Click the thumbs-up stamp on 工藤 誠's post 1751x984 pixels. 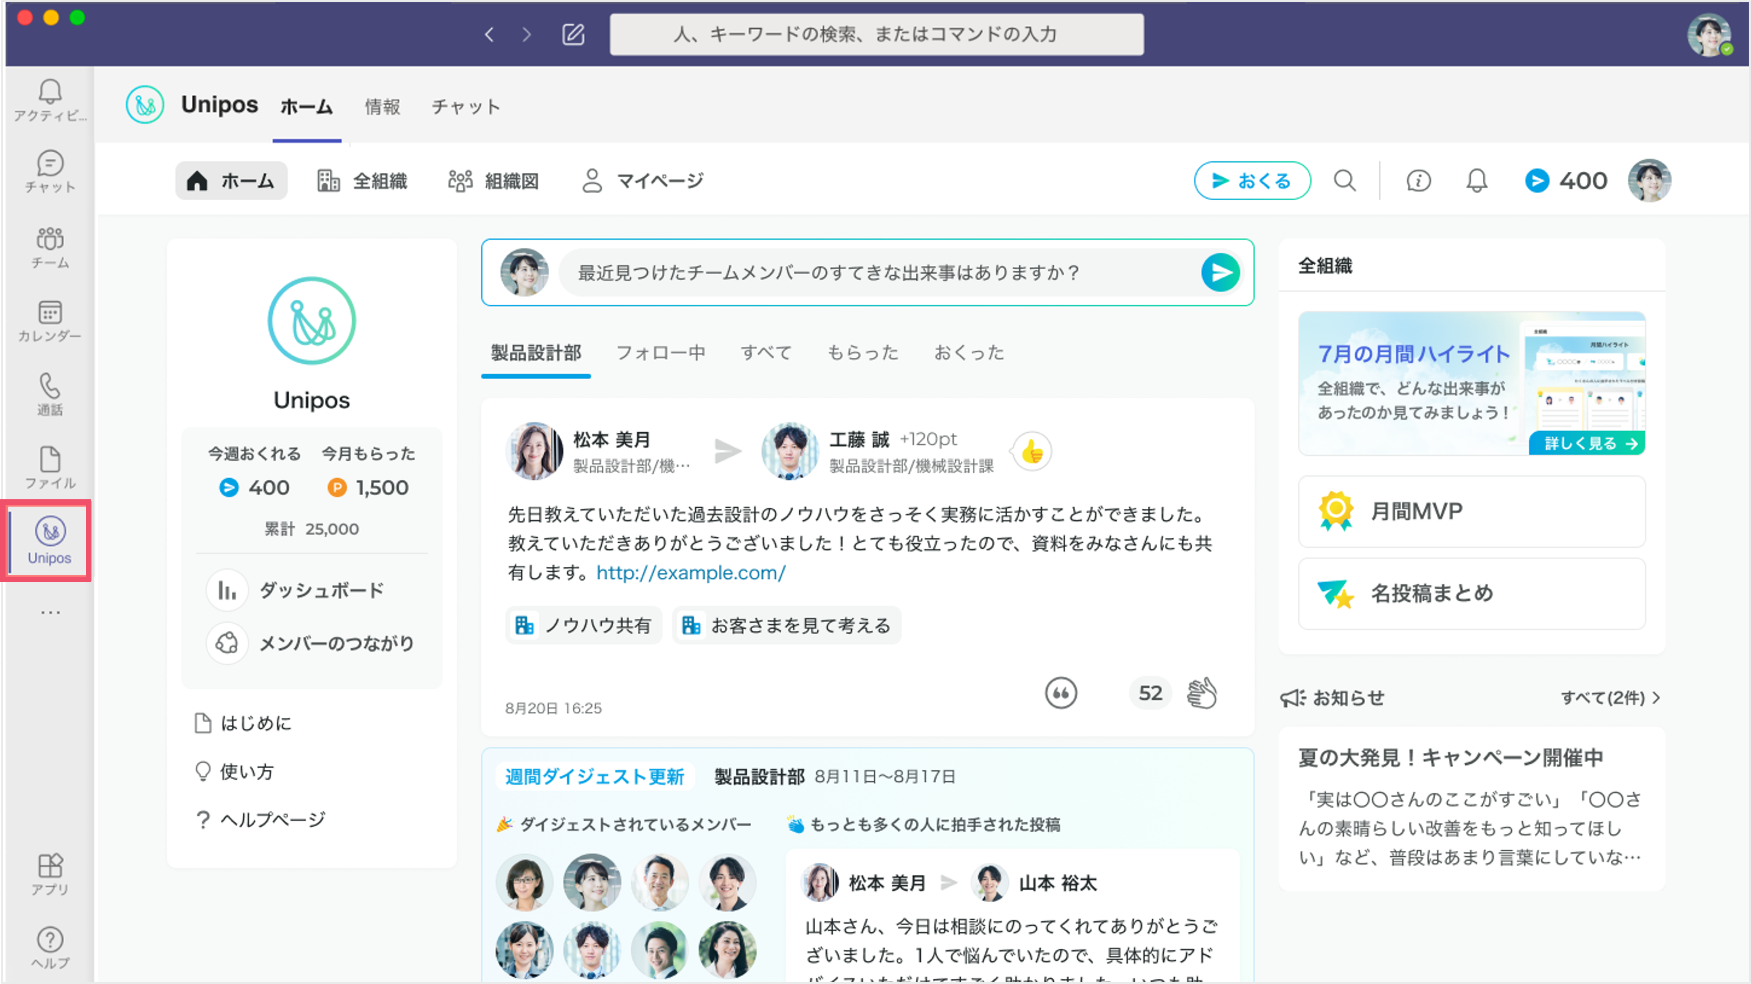coord(1032,452)
